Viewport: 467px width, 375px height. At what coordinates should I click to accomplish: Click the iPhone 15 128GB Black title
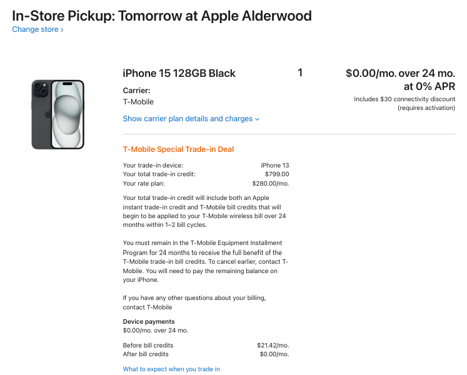click(x=179, y=73)
